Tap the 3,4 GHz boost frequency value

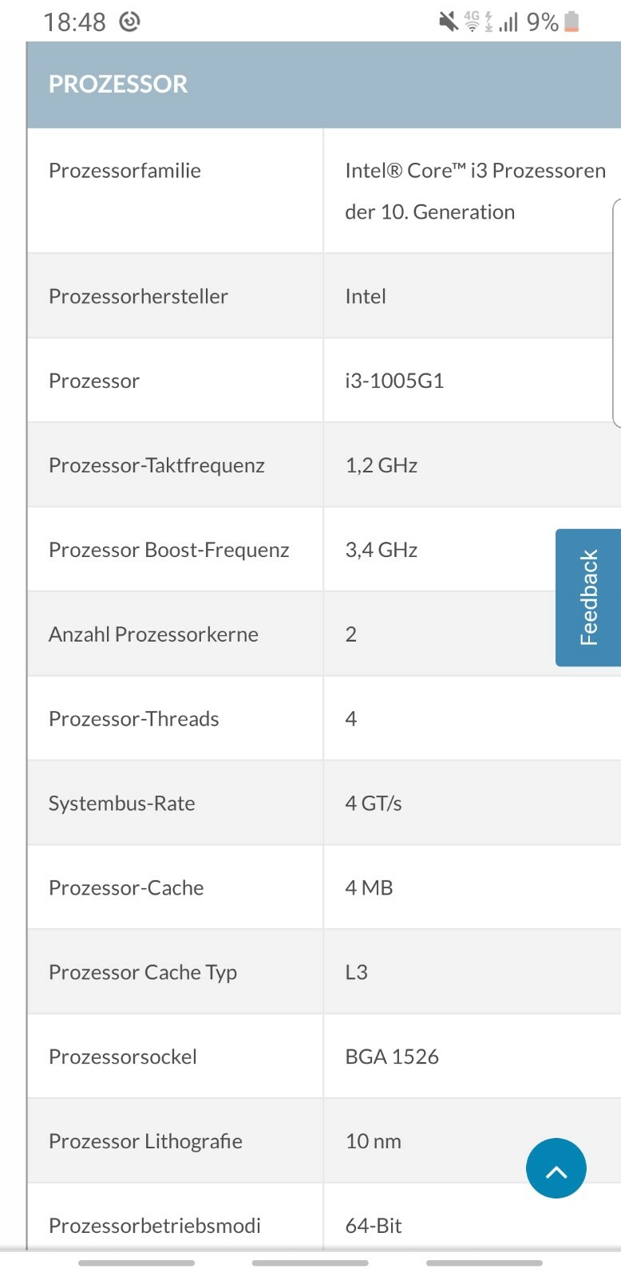click(381, 550)
